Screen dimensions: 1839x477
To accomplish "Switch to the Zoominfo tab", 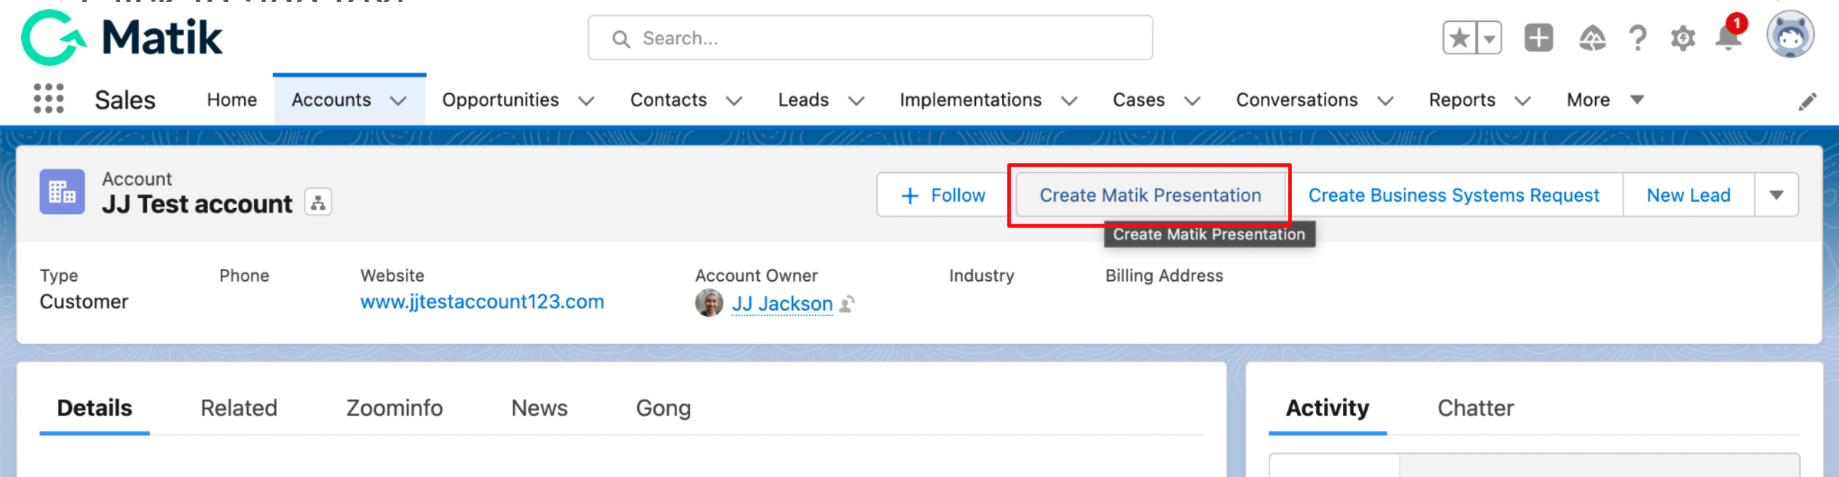I will [394, 409].
